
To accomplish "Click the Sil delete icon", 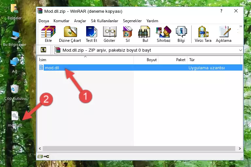I will click(x=128, y=34).
